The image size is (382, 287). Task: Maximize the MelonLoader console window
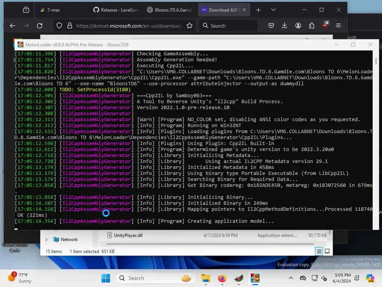(353, 45)
